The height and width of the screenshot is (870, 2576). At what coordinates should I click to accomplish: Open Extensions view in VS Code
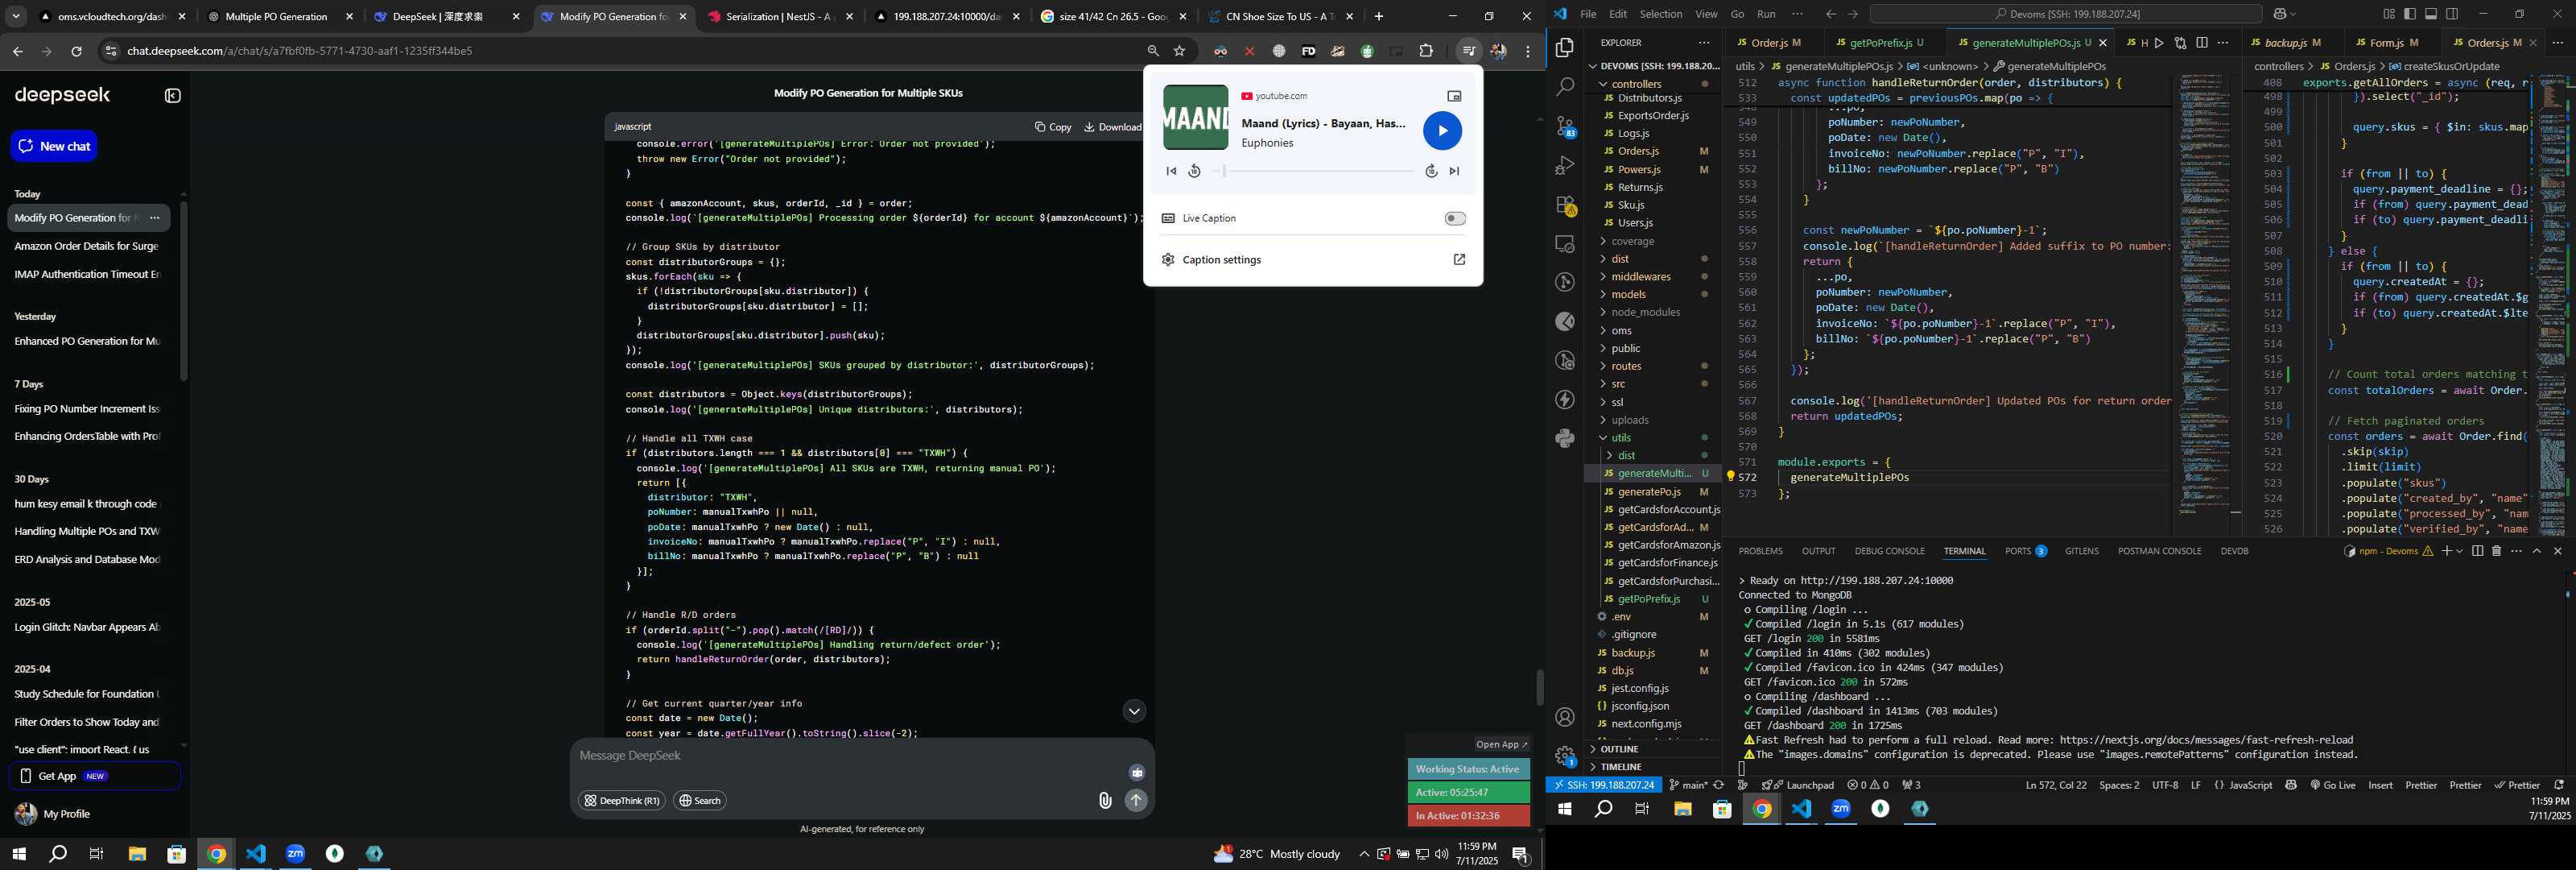(x=1566, y=205)
